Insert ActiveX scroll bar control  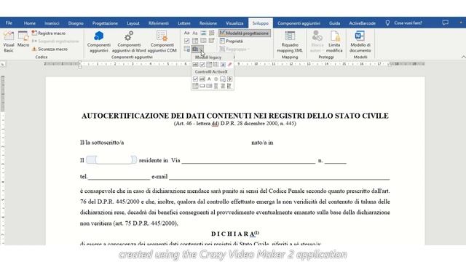pos(216,86)
